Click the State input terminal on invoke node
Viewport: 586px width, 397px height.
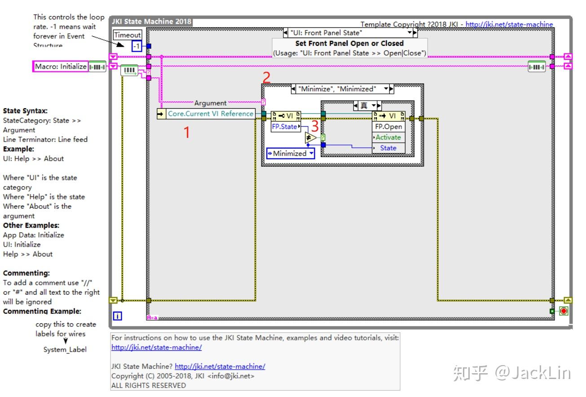tap(390, 148)
